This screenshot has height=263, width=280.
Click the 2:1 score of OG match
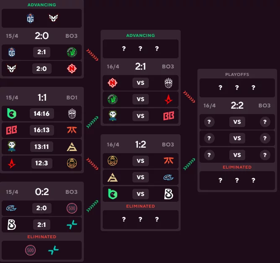coord(41,52)
